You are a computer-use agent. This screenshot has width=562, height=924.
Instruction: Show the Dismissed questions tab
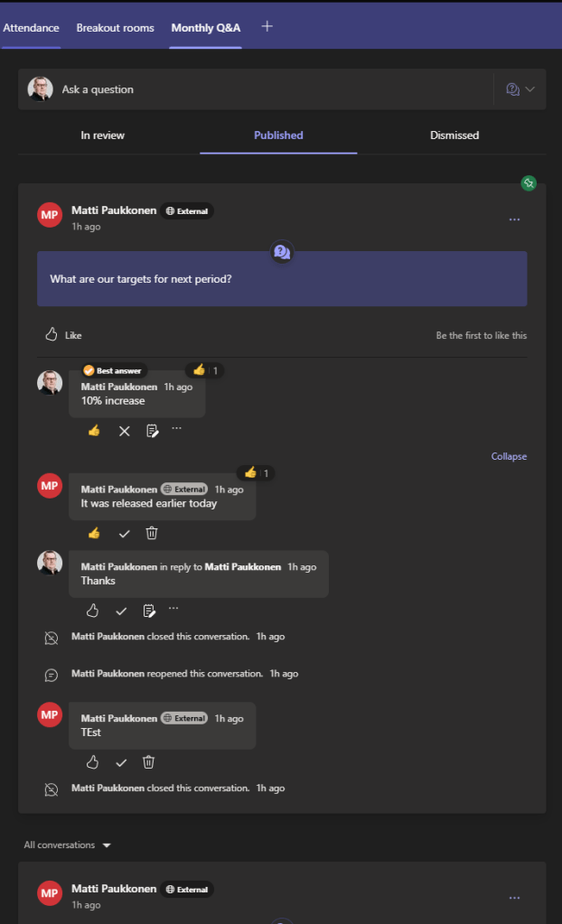click(454, 135)
